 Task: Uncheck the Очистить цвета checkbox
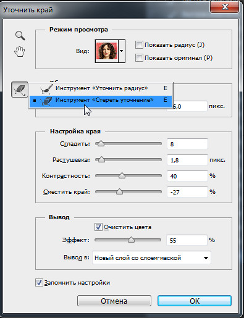click(x=98, y=227)
